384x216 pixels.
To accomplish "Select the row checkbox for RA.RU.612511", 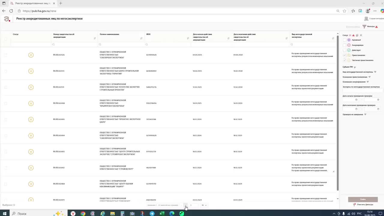I will point(6,87).
